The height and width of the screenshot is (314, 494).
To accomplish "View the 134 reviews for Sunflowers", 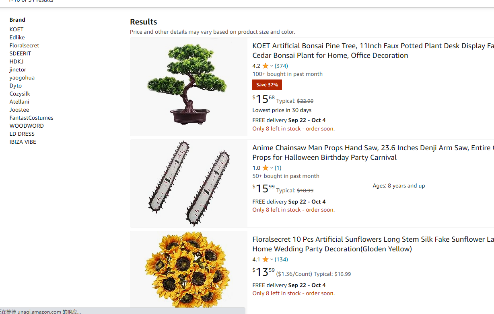I will coord(281,259).
